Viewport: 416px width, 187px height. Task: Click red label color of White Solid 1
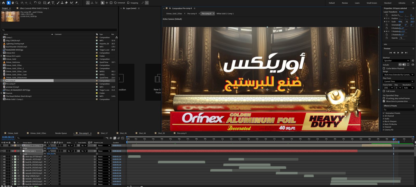[15, 151]
